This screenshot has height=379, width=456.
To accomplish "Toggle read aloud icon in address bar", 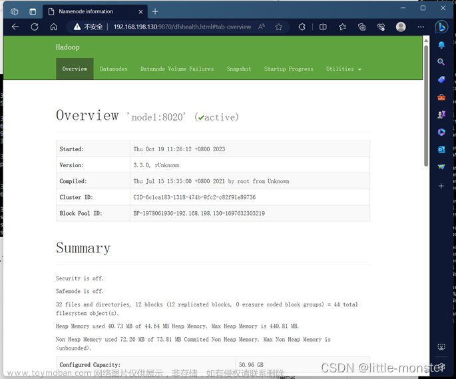I will click(x=262, y=27).
